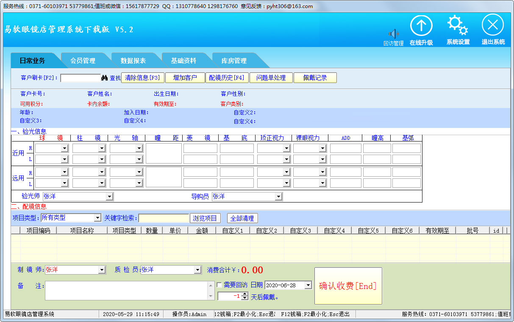Click 全部清理 button

[242, 218]
